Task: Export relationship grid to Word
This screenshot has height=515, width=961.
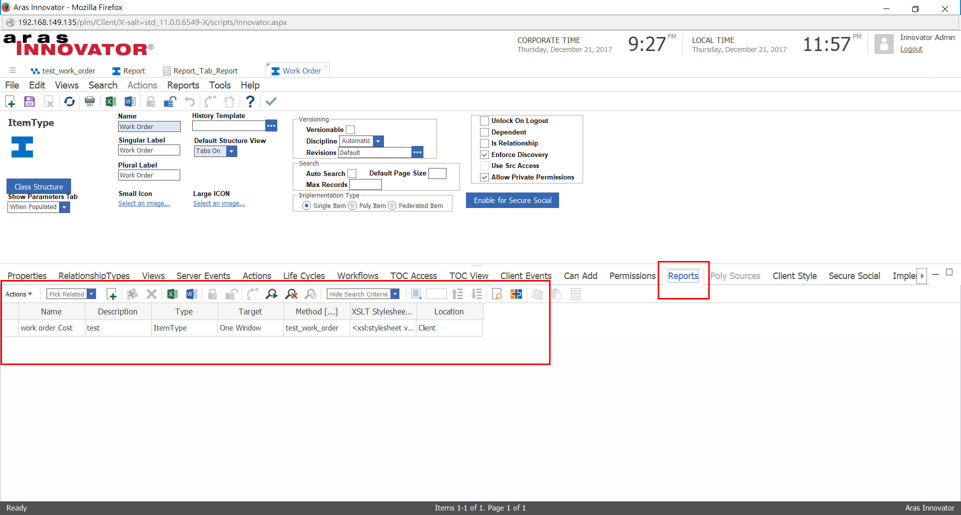Action: (192, 294)
